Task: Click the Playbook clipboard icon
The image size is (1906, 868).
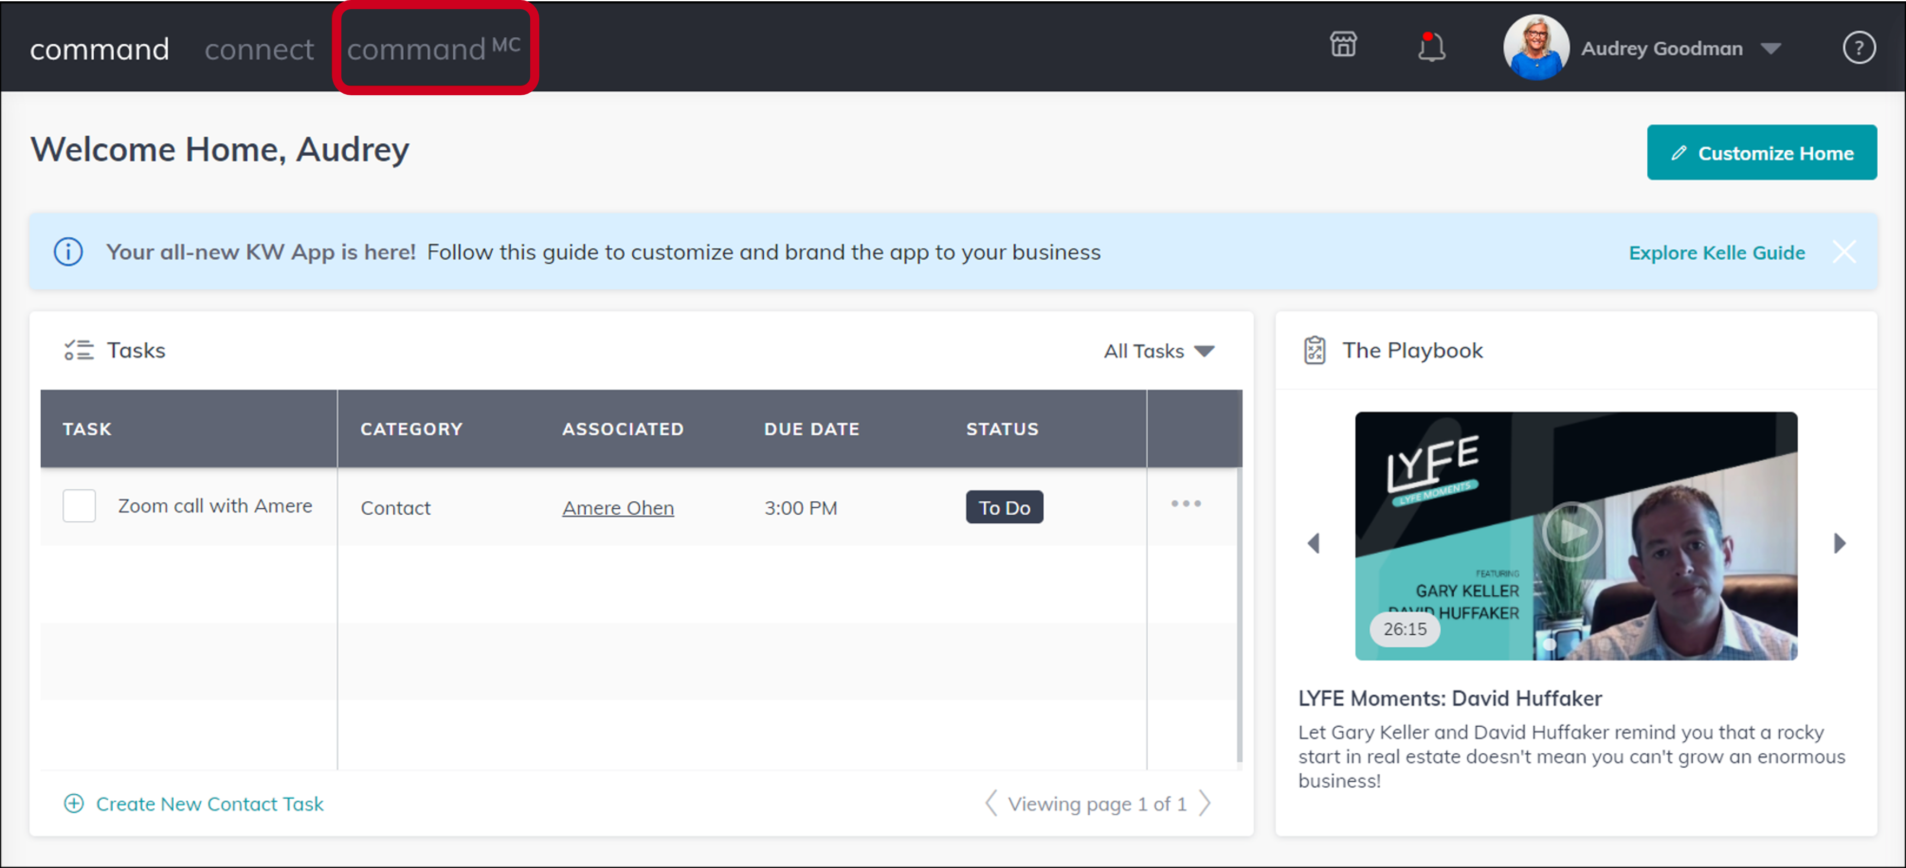Action: pyautogui.click(x=1314, y=350)
